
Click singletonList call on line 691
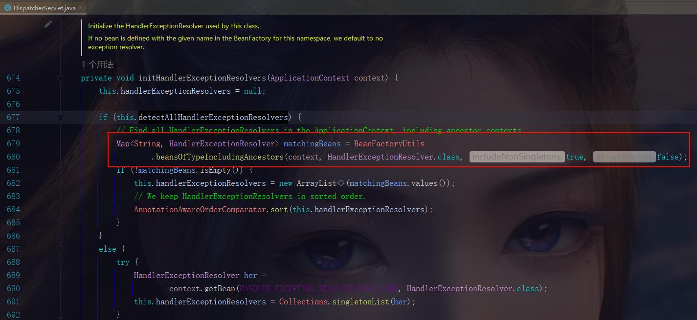pos(361,301)
